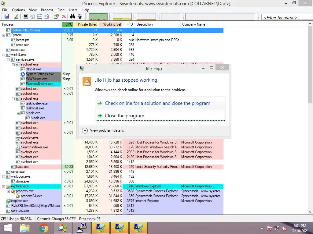Click the red X Kill Process icon
This screenshot has width=313, height=234.
(x=64, y=16)
